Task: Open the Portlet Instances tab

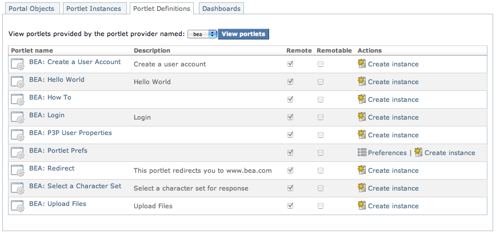Action: pyautogui.click(x=94, y=9)
